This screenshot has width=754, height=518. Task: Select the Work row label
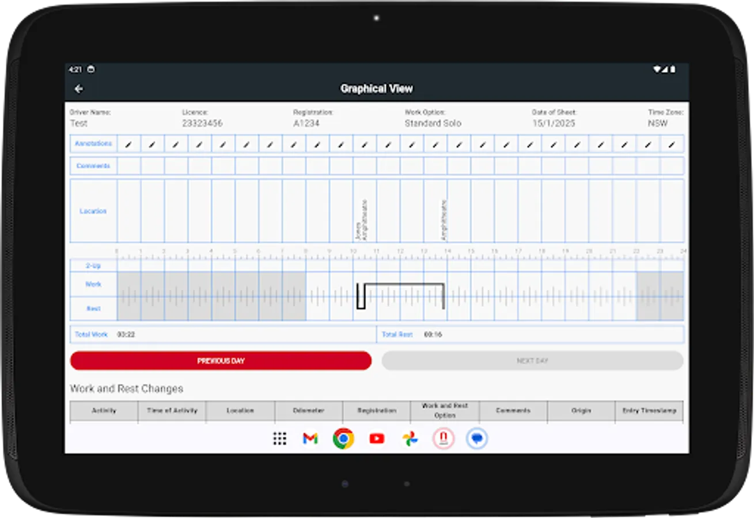(93, 284)
